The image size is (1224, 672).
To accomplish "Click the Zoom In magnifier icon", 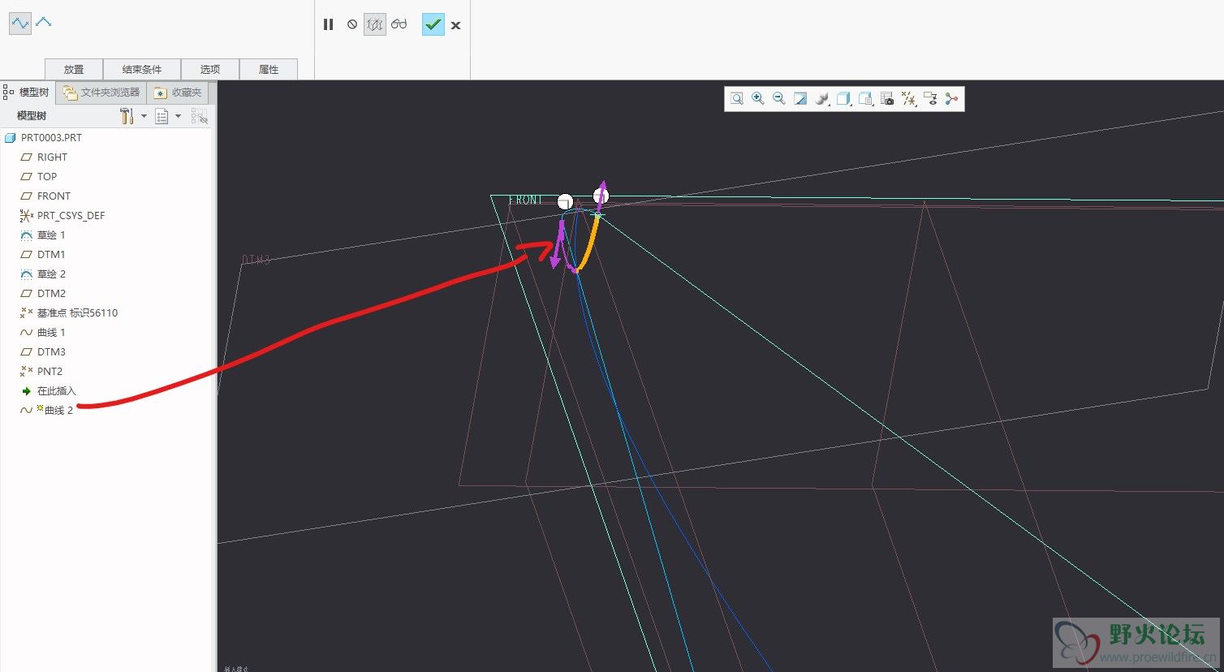I will [x=757, y=99].
